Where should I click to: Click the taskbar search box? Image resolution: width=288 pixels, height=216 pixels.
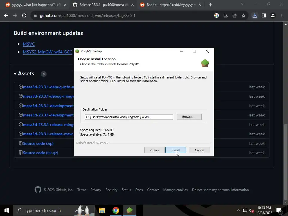pyautogui.click(x=54, y=210)
